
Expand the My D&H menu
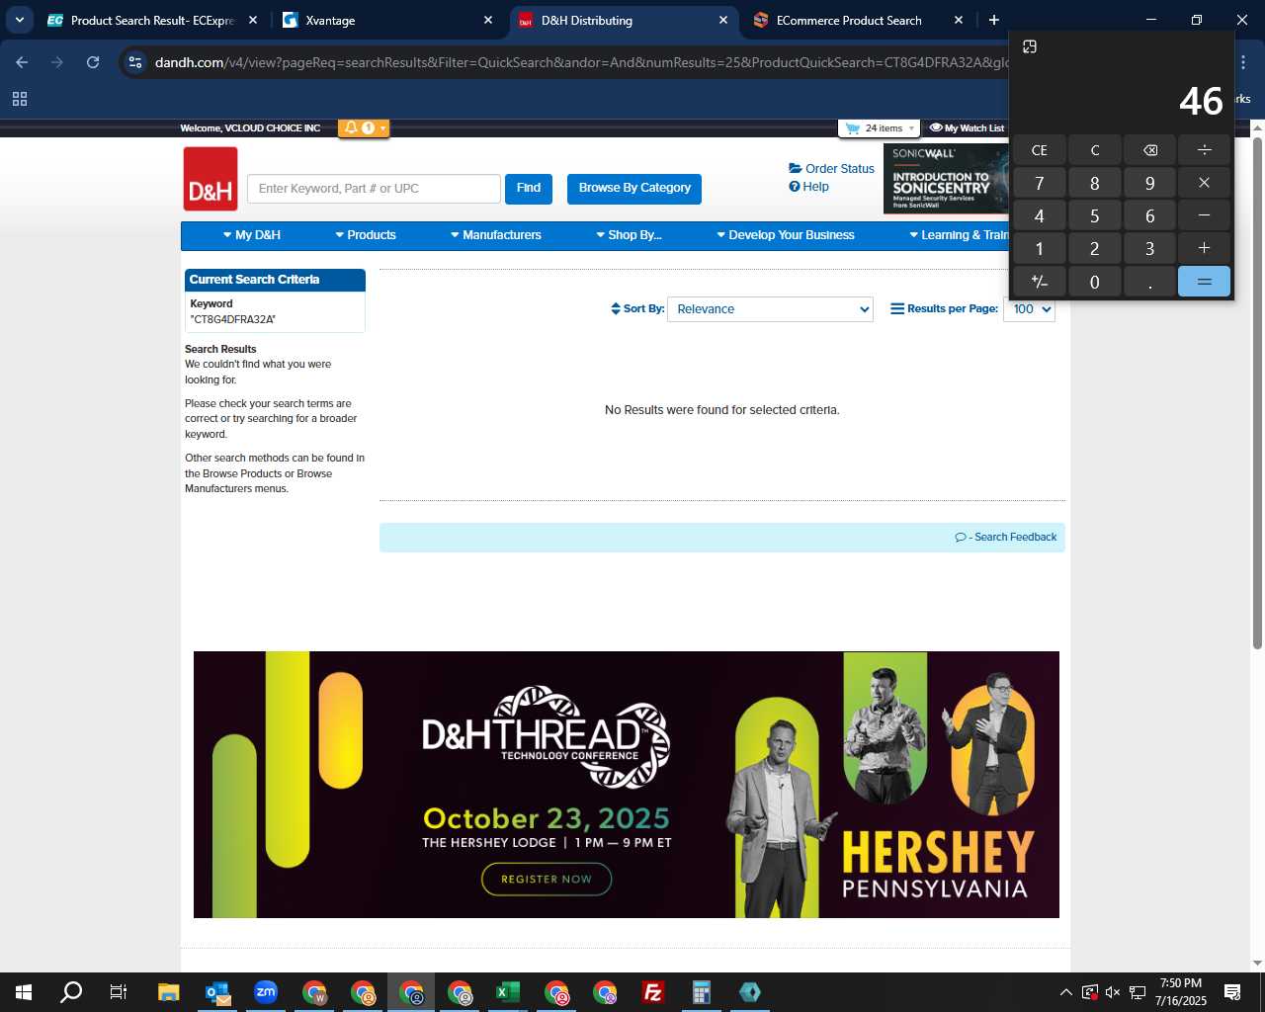pos(252,235)
